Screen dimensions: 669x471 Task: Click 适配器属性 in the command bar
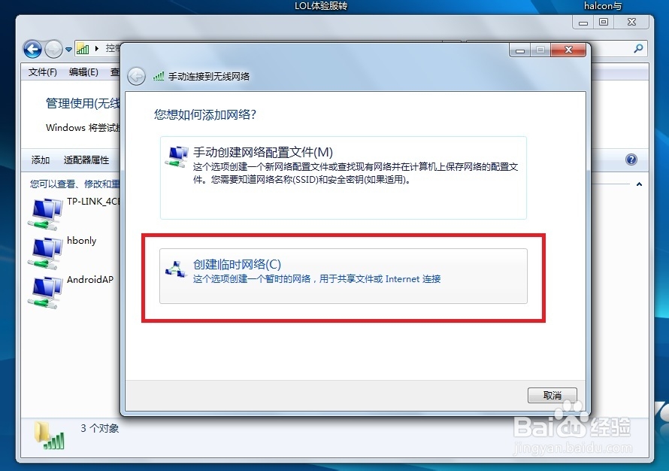(86, 160)
